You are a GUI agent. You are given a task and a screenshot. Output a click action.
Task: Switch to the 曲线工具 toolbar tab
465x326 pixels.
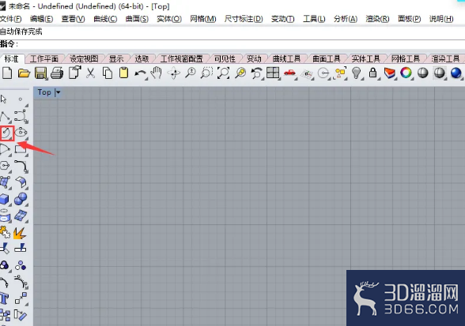click(x=286, y=58)
